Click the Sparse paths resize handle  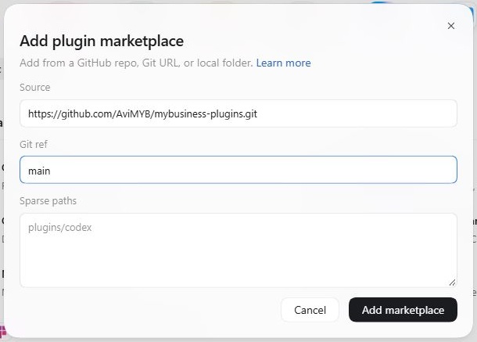[x=452, y=283]
